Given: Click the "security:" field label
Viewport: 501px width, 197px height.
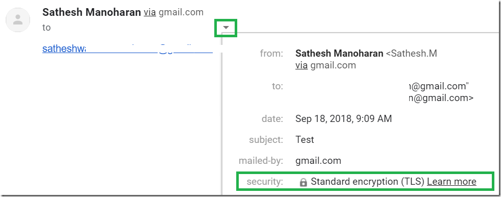Looking at the screenshot, I should tap(265, 182).
